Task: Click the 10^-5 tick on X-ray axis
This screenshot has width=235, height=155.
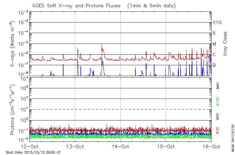Action: pos(24,44)
